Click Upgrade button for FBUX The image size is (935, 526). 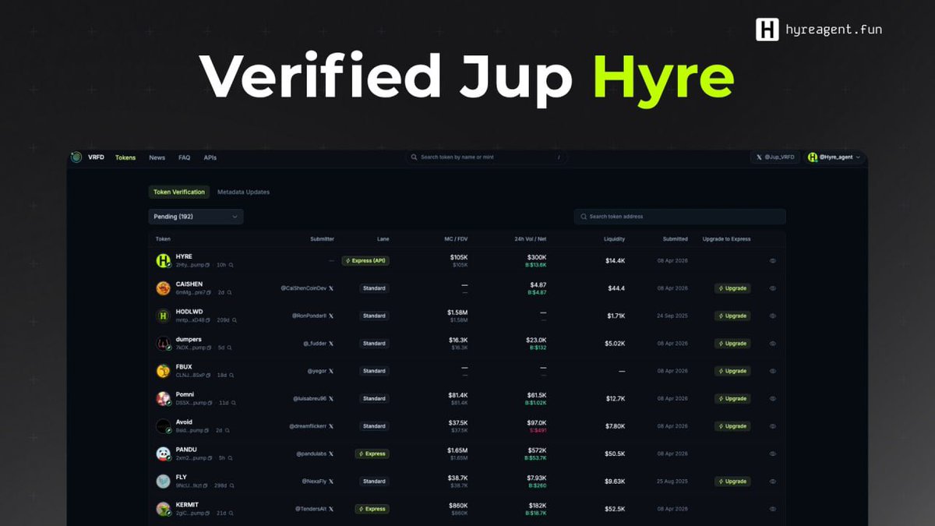(732, 371)
